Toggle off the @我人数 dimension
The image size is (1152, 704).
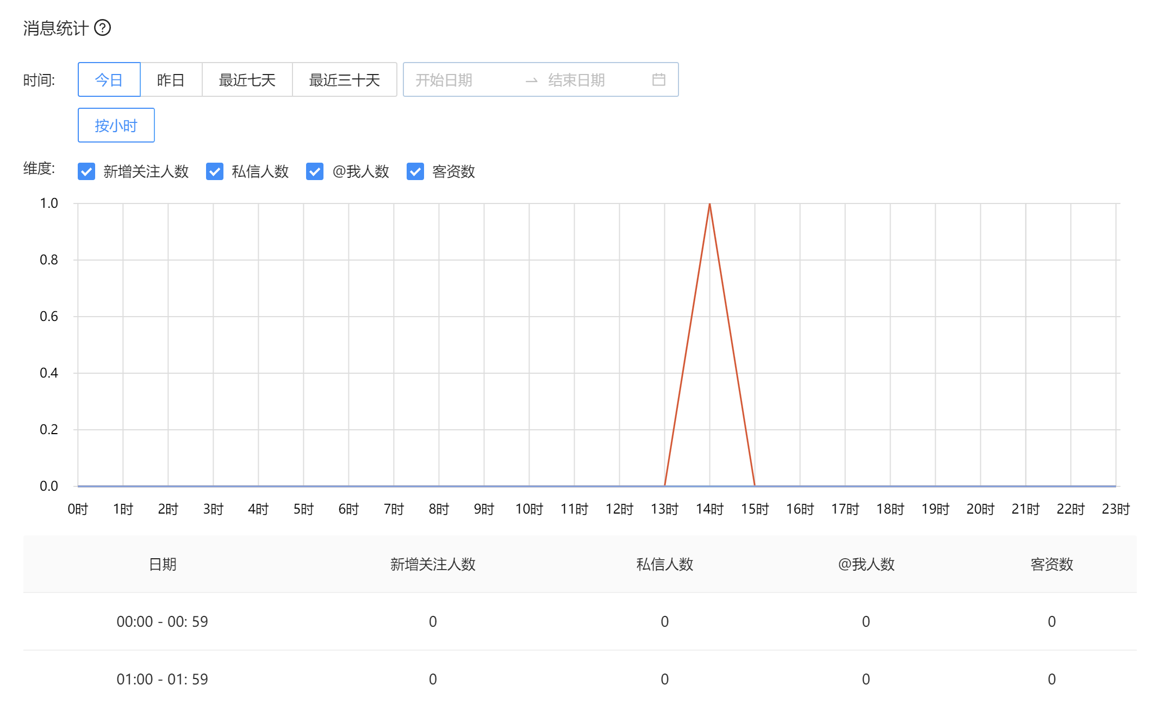click(314, 172)
